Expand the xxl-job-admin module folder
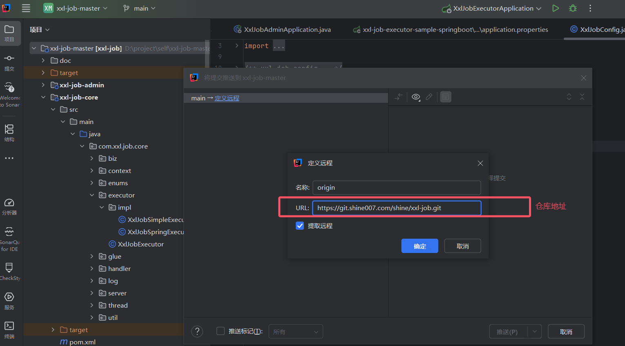Image resolution: width=625 pixels, height=346 pixels. coord(43,85)
